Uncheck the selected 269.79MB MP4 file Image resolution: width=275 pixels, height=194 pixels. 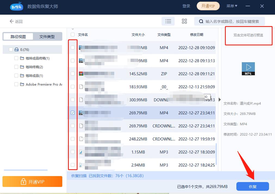click(x=72, y=113)
